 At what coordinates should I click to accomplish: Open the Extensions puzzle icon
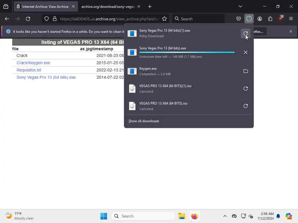click(270, 19)
